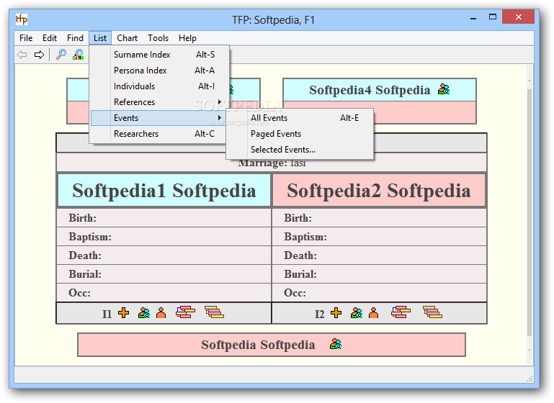Click the magnifier with people toolbar icon
The height and width of the screenshot is (403, 554).
(78, 55)
